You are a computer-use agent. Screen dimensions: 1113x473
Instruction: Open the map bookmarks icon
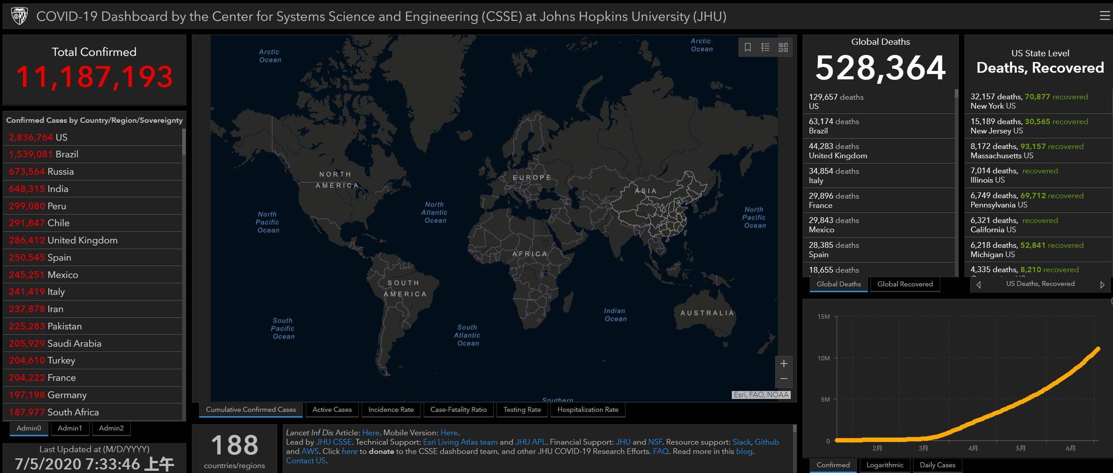pos(748,47)
